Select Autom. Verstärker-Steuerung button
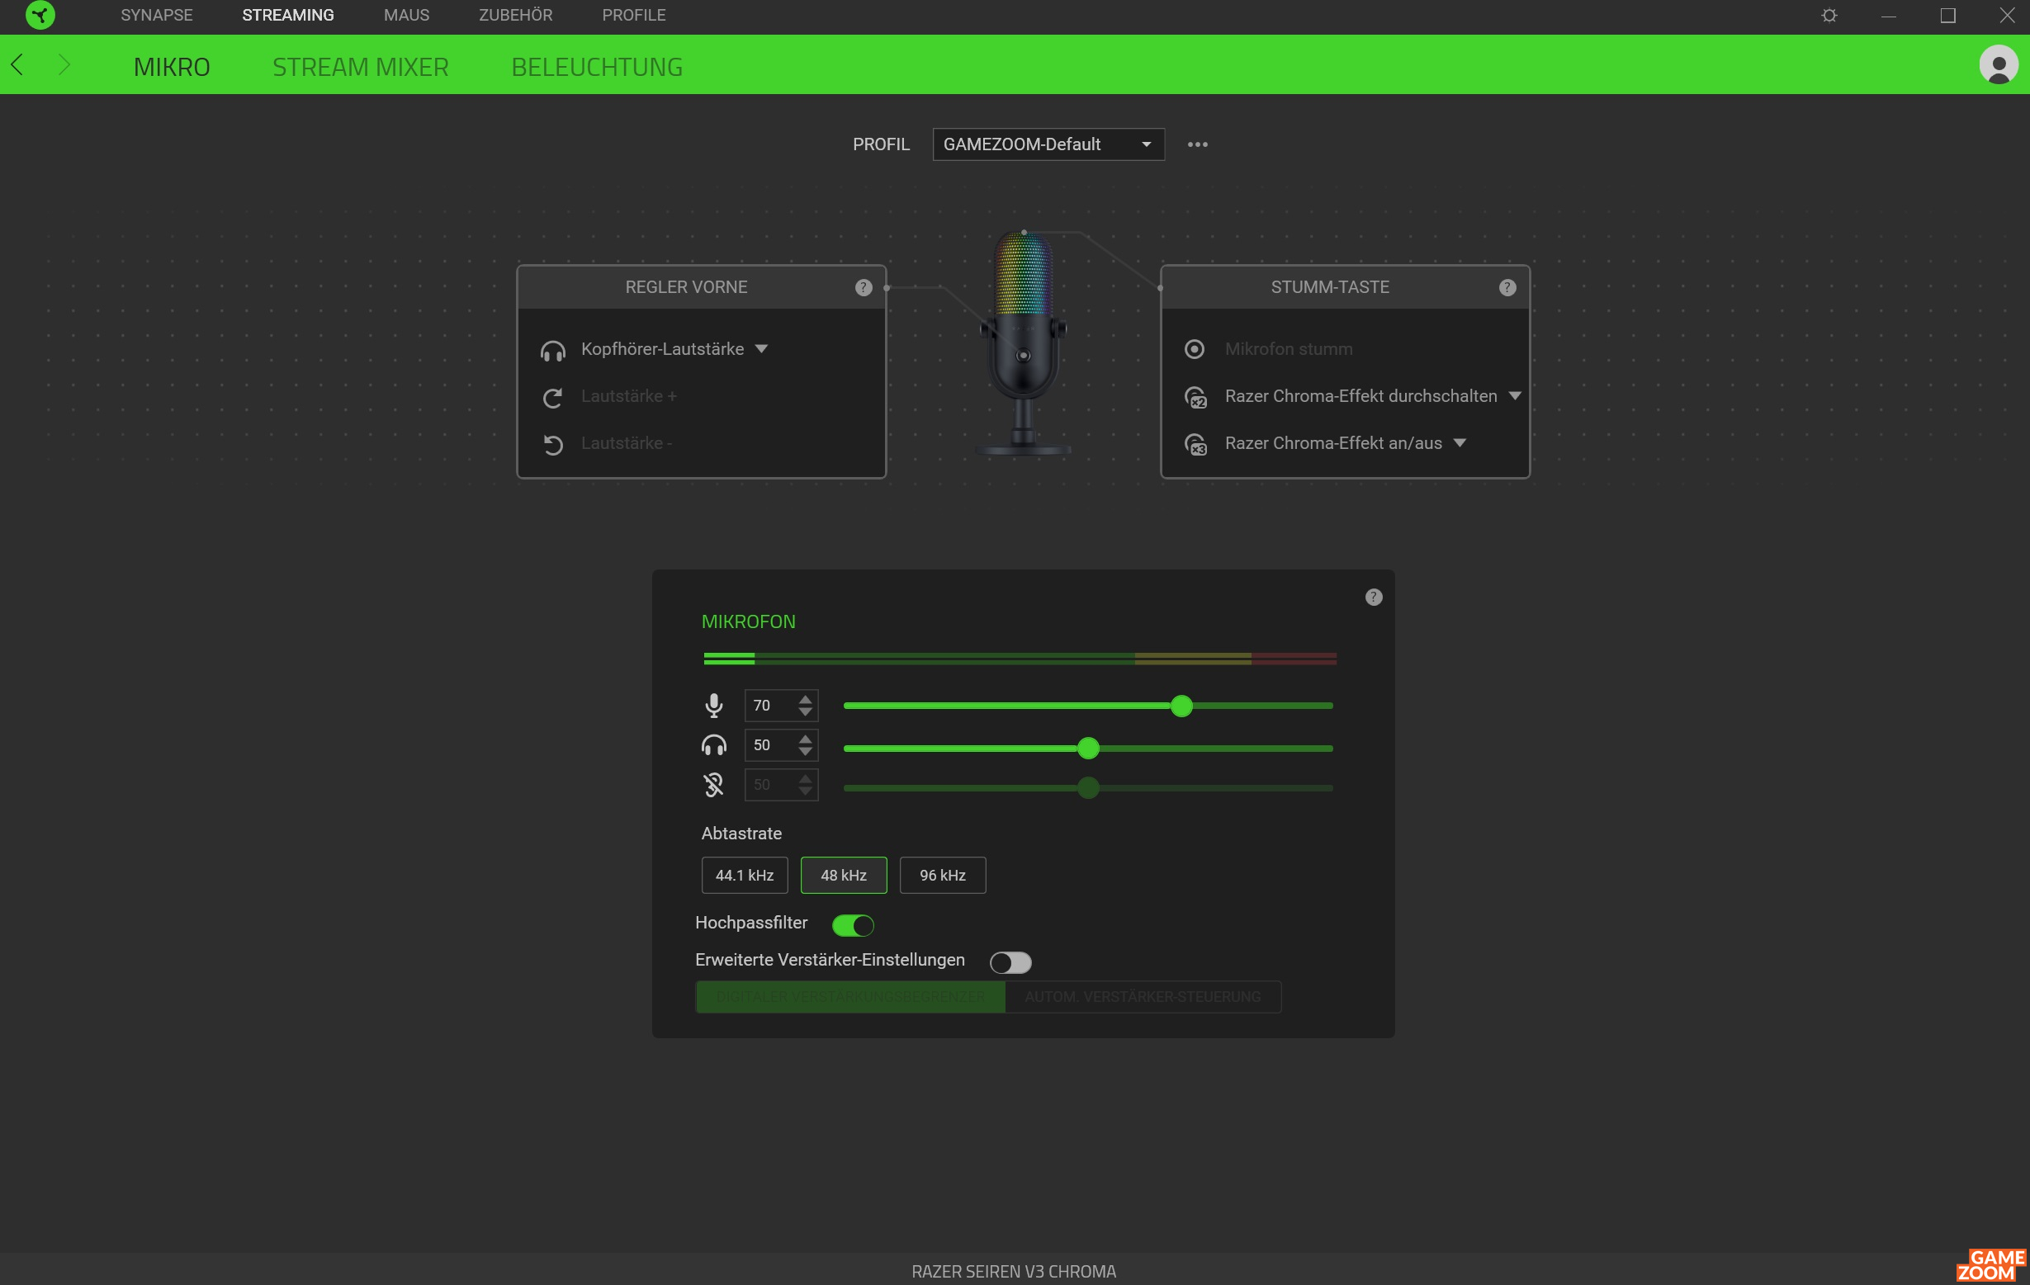The height and width of the screenshot is (1285, 2030). tap(1143, 997)
